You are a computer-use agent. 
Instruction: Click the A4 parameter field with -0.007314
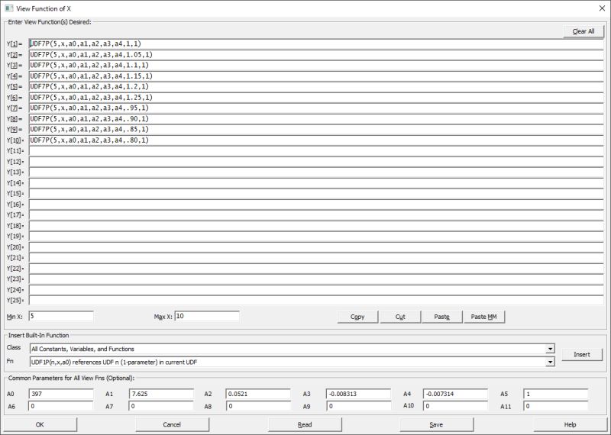pyautogui.click(x=455, y=394)
